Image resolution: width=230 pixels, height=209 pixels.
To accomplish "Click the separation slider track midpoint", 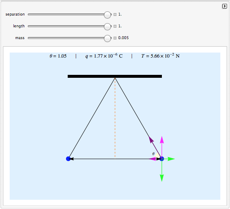I will tap(70, 15).
